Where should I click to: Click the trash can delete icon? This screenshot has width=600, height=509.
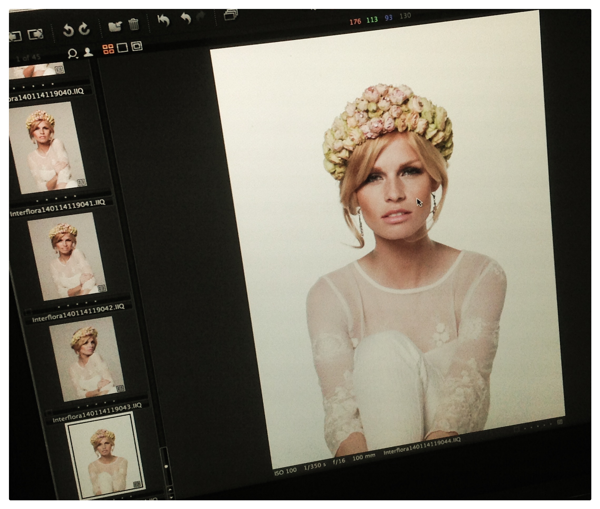tap(133, 24)
